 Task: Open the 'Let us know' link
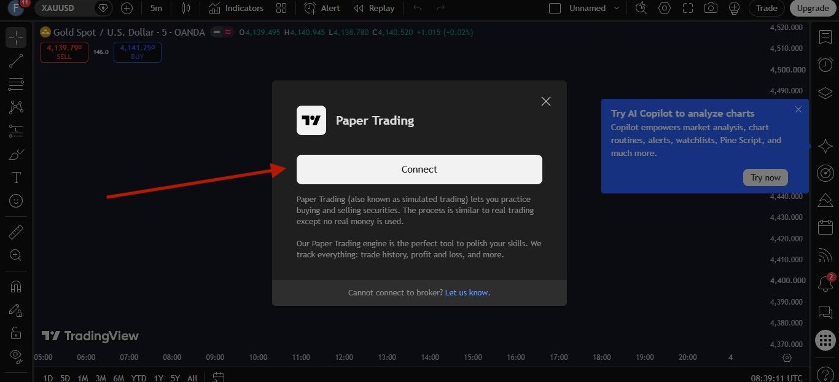tap(467, 293)
